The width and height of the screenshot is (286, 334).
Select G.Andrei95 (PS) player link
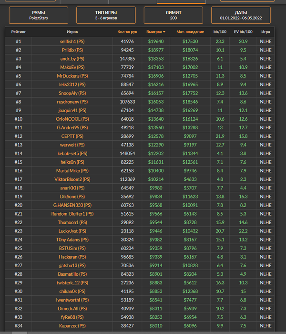[72, 127]
